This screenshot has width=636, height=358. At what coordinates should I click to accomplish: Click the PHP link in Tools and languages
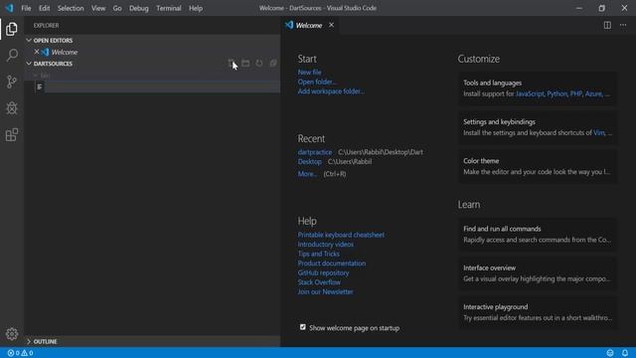(x=576, y=93)
